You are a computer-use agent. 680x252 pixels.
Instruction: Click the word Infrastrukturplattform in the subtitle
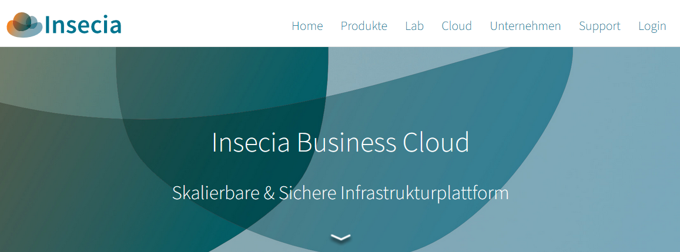pos(424,193)
